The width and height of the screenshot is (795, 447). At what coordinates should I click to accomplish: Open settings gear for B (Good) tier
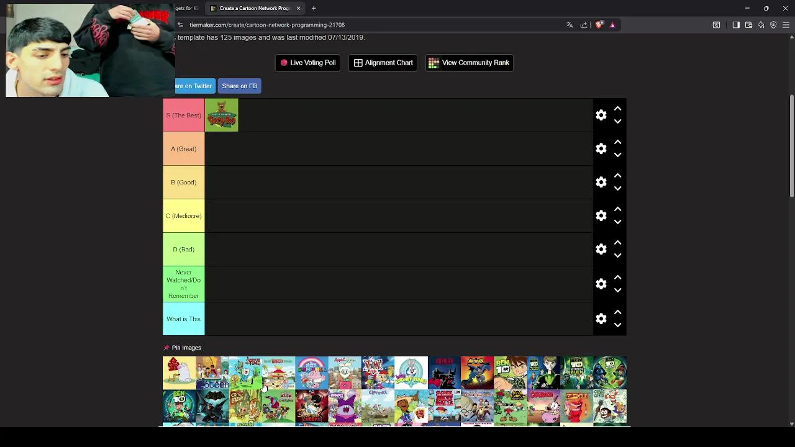[601, 183]
